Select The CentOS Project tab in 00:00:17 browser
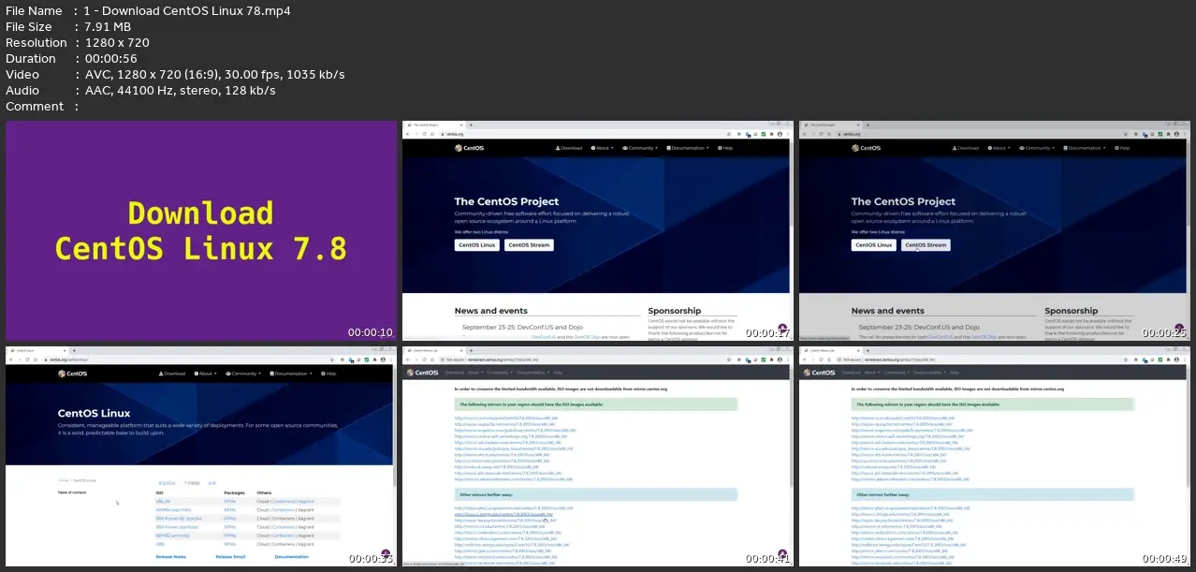This screenshot has width=1196, height=572. (x=436, y=125)
